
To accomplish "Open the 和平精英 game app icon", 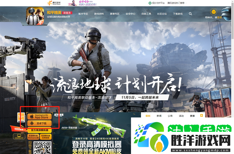I will (x=35, y=16).
